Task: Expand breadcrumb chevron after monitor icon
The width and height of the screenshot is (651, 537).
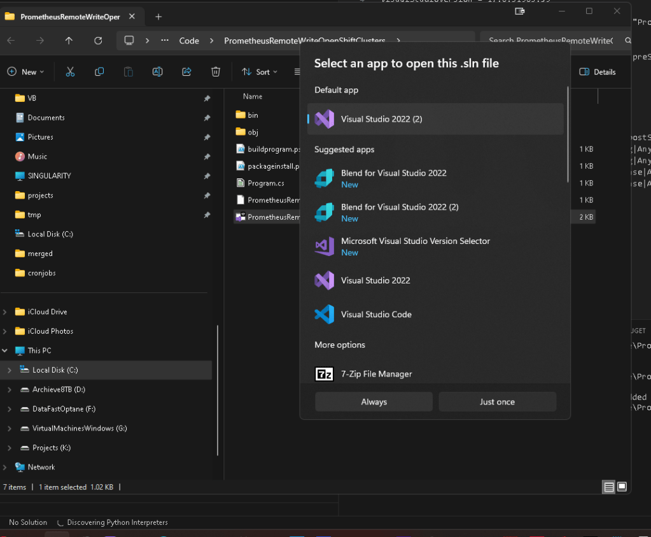Action: pyautogui.click(x=148, y=41)
